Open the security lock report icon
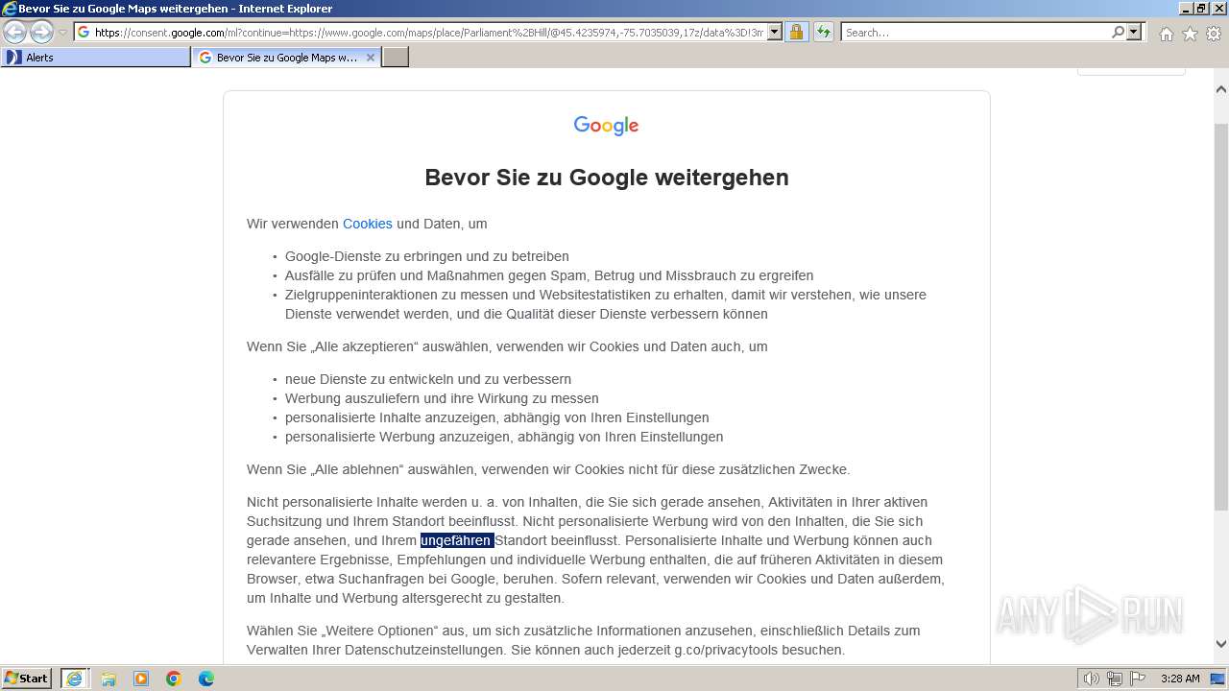Viewport: 1229px width, 691px height. point(796,33)
